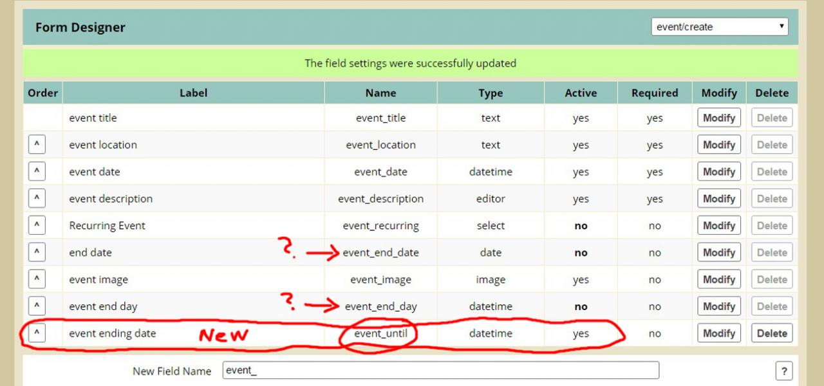Image resolution: width=824 pixels, height=386 pixels.
Task: Move event image field up
Action: [37, 280]
